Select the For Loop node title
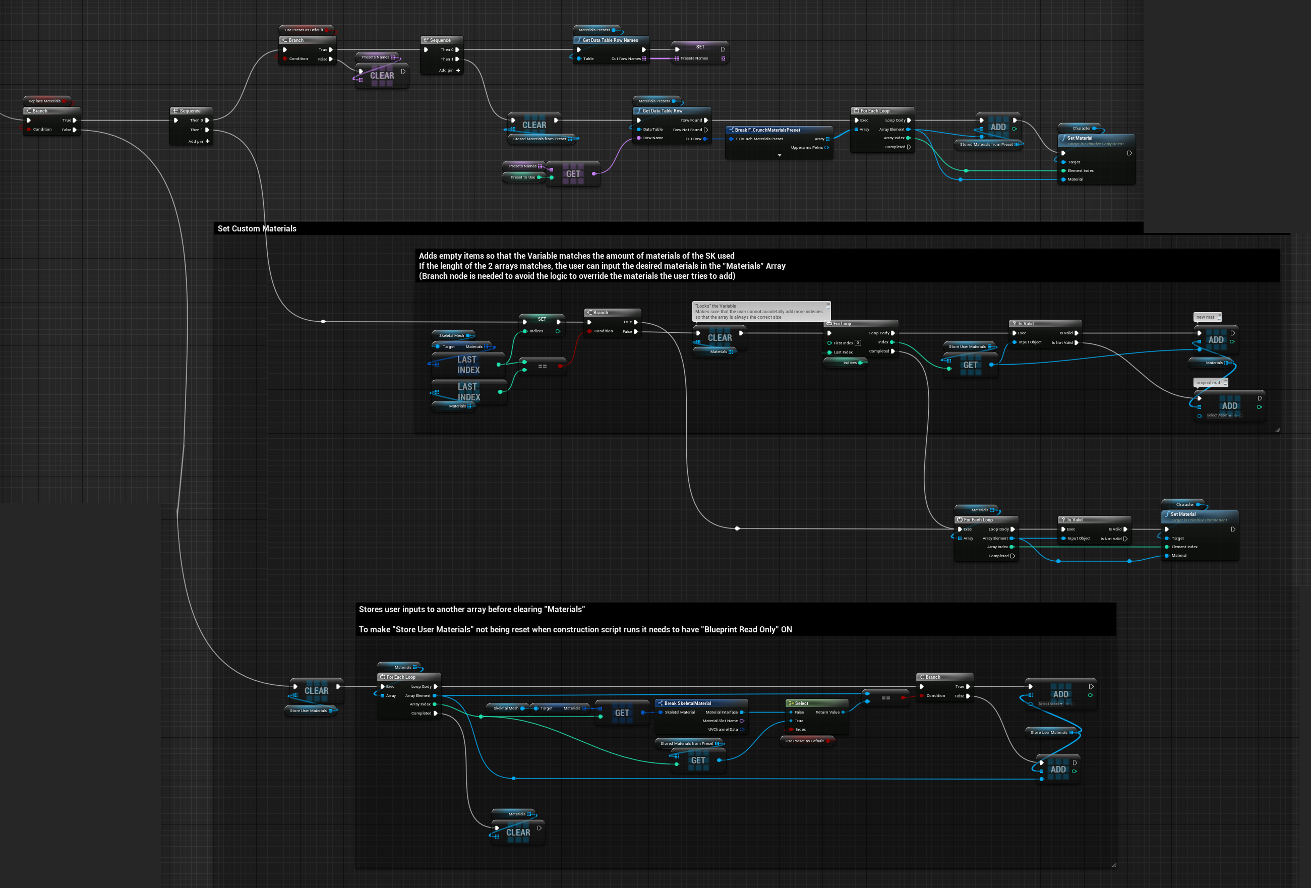1311x888 pixels. (842, 324)
